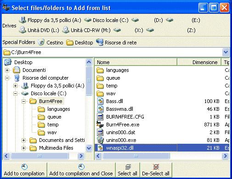Select the (X:) drive in Drives bar
This screenshot has height=179, width=232.
click(x=128, y=30)
